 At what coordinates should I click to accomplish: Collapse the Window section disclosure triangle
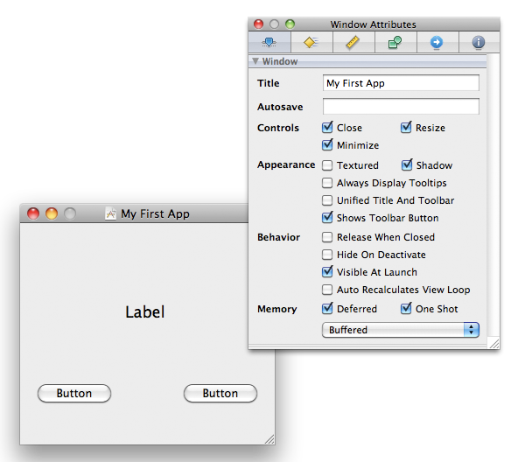(255, 61)
